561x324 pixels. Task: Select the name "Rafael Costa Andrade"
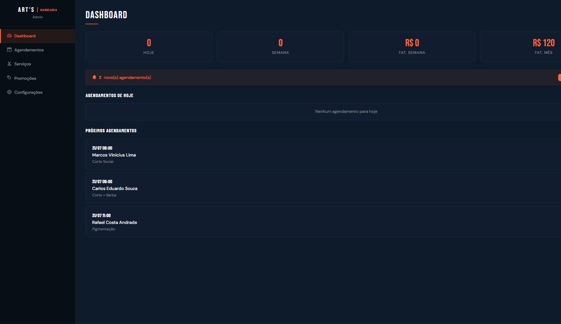[x=114, y=222]
